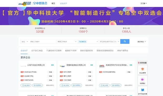Click 线上咨询 on the 芜湖伯特利 card
163x96 pixels.
[x=104, y=85]
